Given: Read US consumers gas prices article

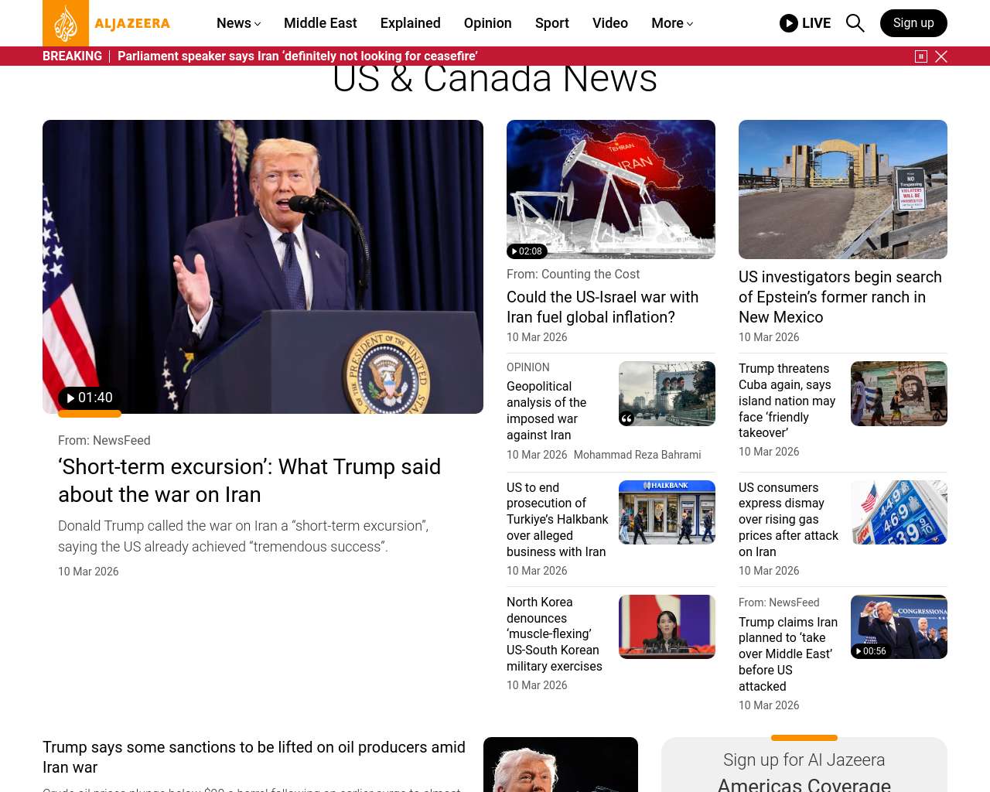Looking at the screenshot, I should pyautogui.click(x=788, y=520).
